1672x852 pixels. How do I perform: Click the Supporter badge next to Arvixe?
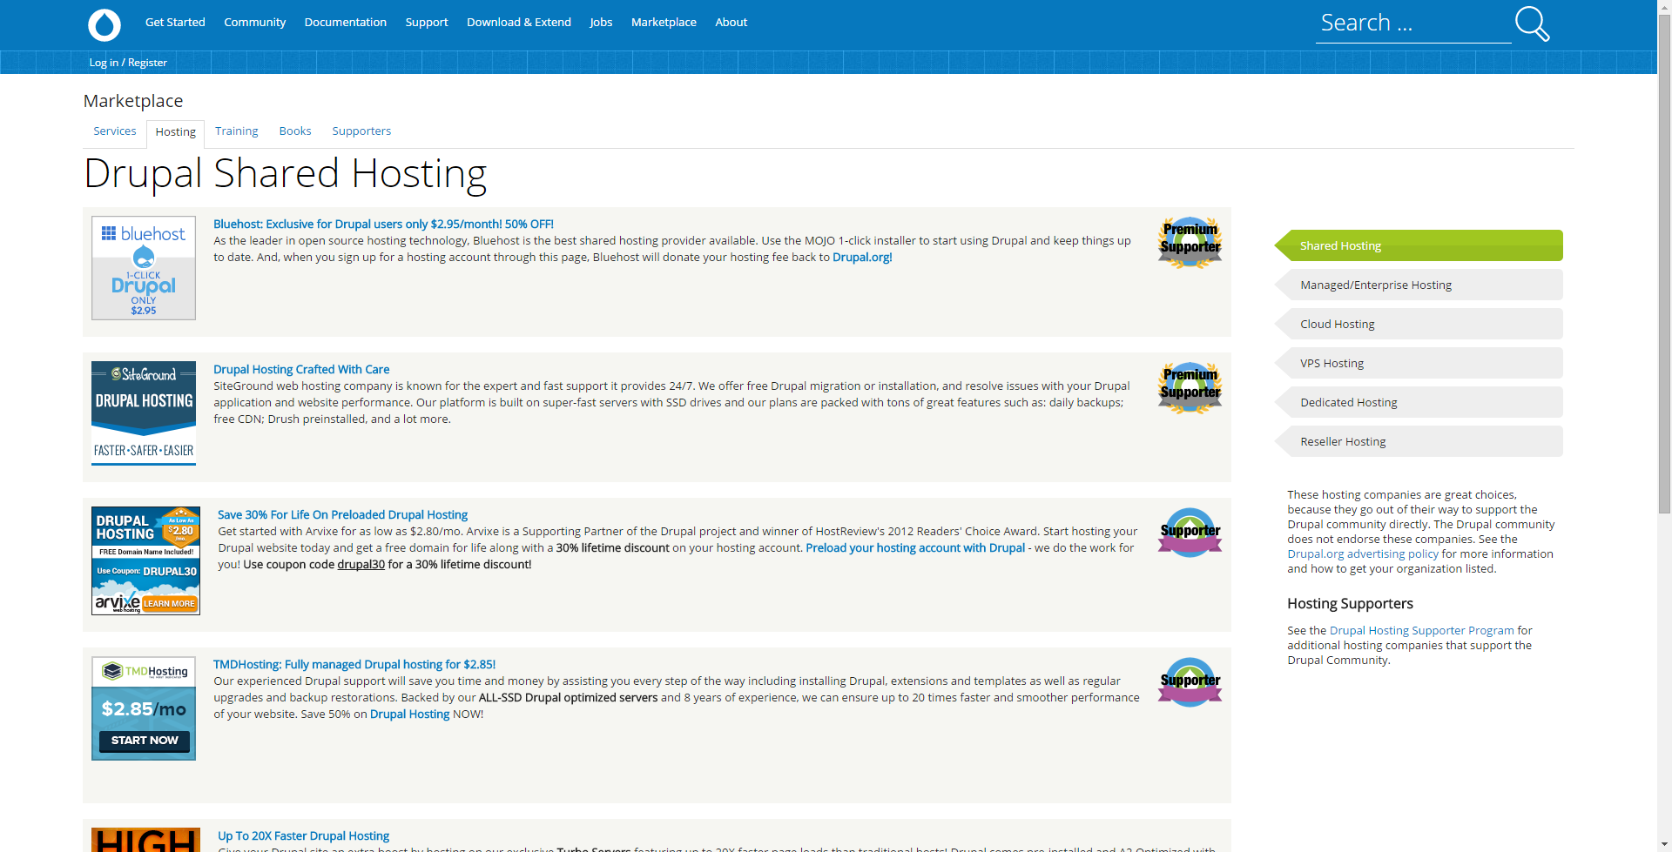1190,532
